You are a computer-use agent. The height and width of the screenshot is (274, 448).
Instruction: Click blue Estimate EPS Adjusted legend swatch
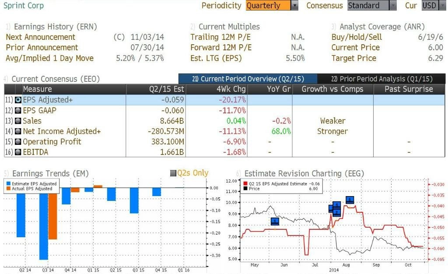coord(8,184)
